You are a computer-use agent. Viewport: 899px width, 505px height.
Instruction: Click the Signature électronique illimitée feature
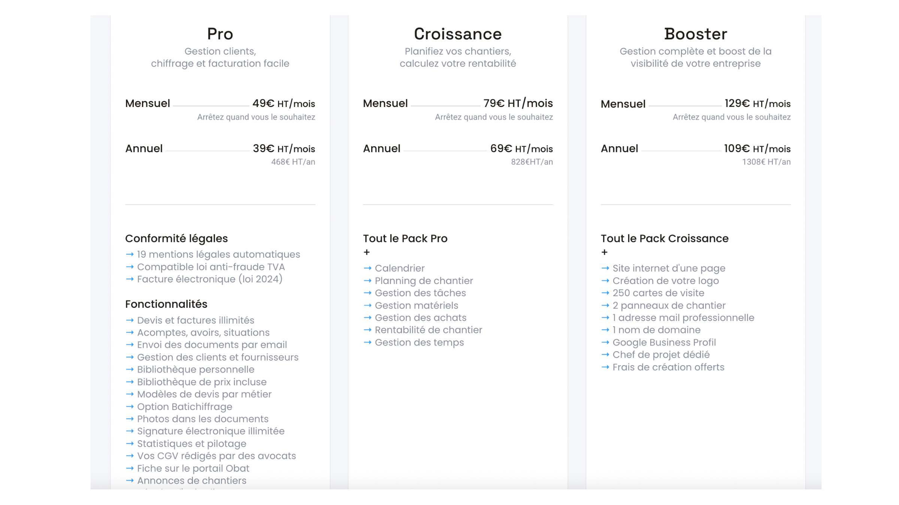tap(211, 431)
